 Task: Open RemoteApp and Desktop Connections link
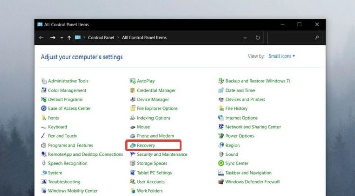(86, 154)
